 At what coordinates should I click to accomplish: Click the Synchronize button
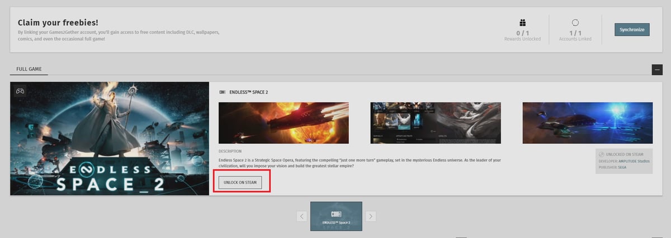tap(632, 30)
